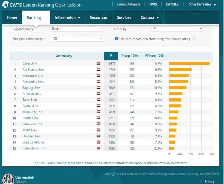Open Beni-Suef Univ link
The image size is (224, 184).
33,124
